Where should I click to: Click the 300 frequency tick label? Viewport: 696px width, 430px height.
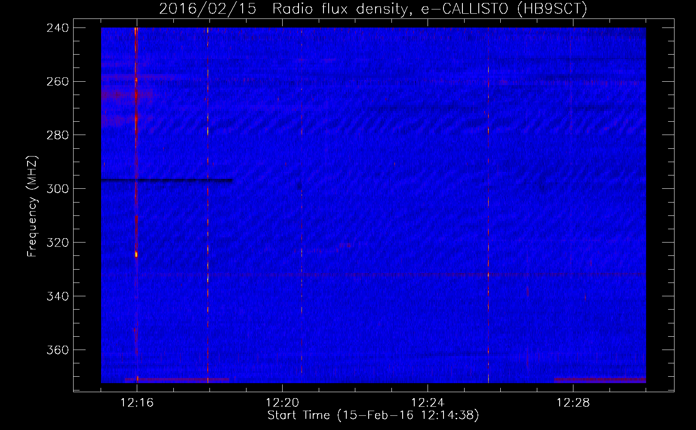(58, 189)
